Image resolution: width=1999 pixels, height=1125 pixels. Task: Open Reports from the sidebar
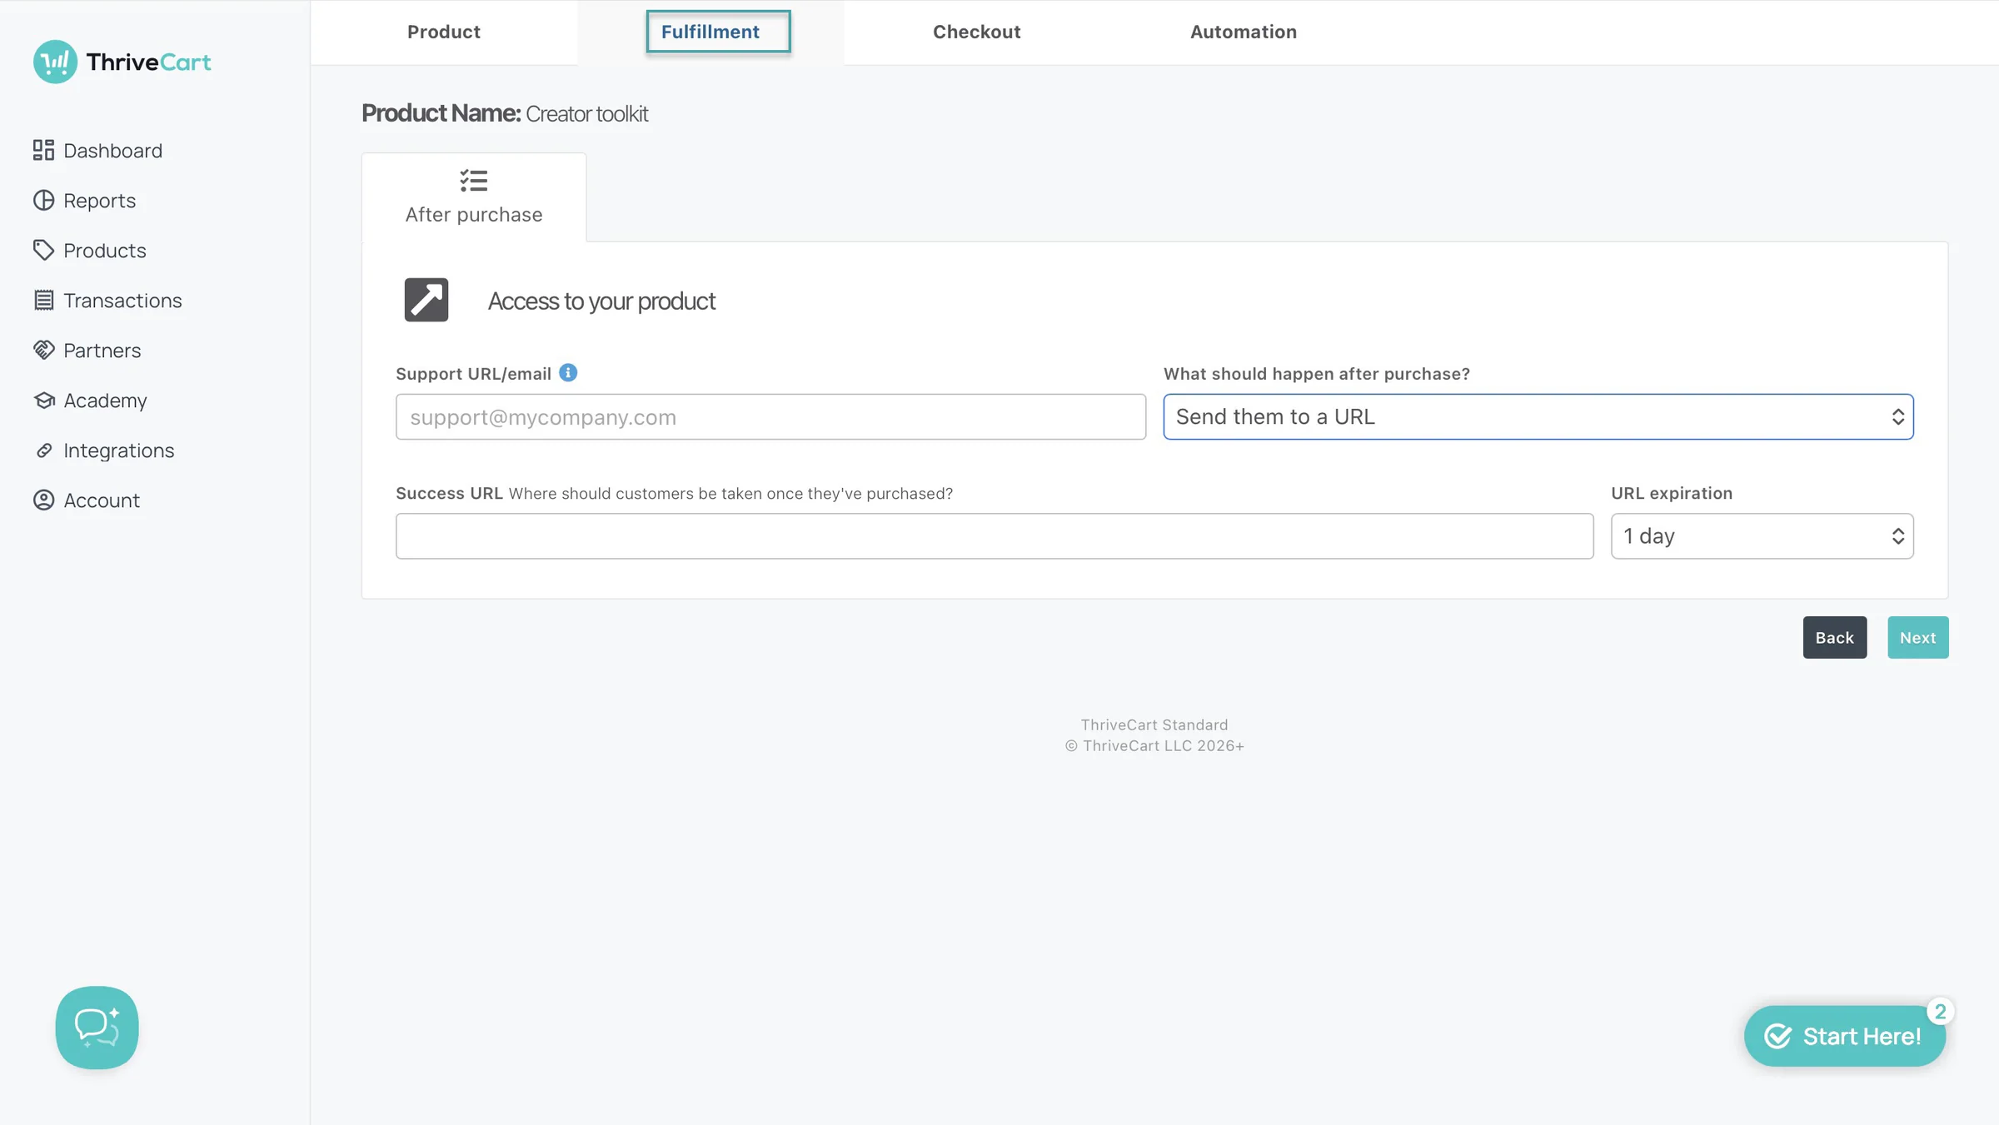(x=84, y=200)
